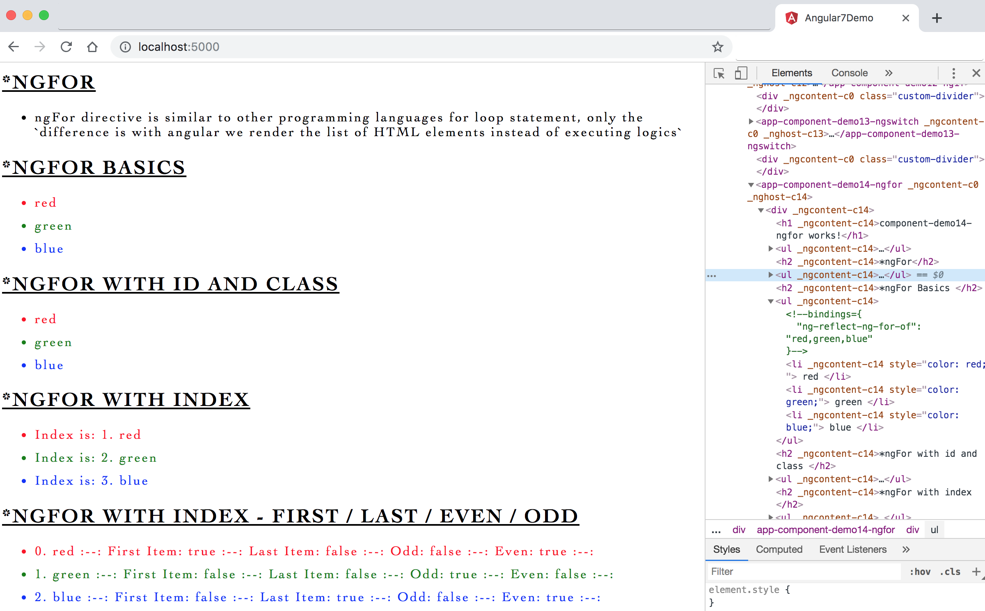Image resolution: width=985 pixels, height=611 pixels.
Task: Toggle the device toolbar icon
Action: (741, 73)
